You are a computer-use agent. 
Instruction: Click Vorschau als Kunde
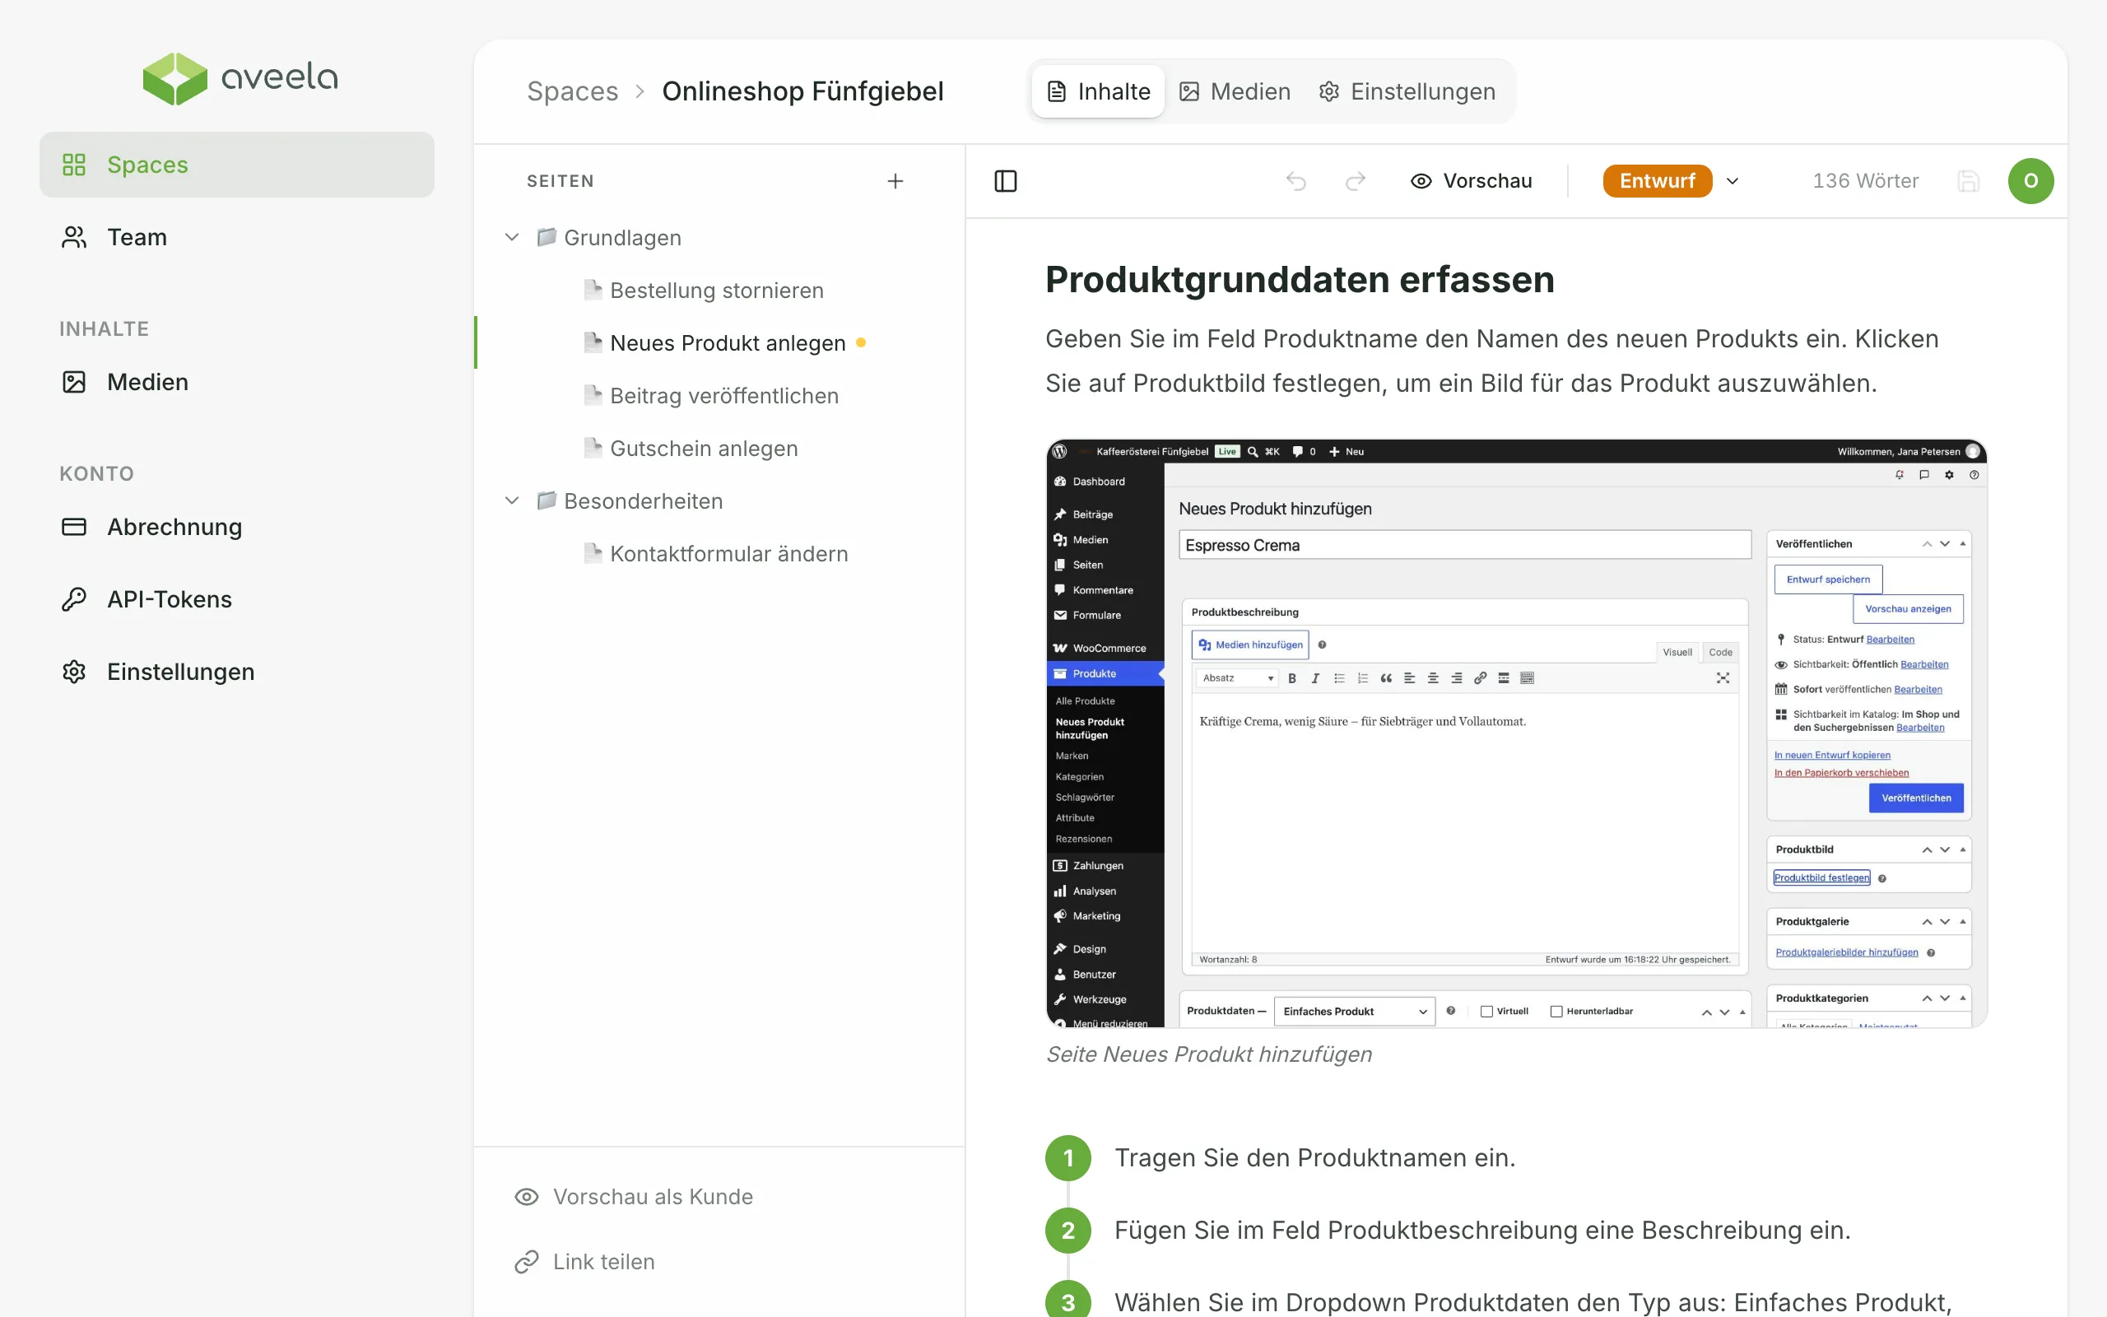(634, 1197)
